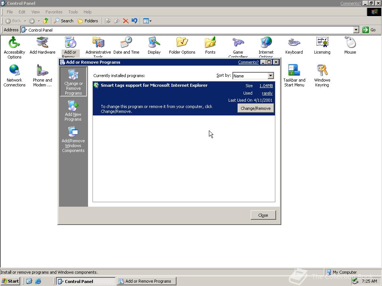This screenshot has width=382, height=286.
Task: Open Phone and Modem options
Action: pos(43,76)
